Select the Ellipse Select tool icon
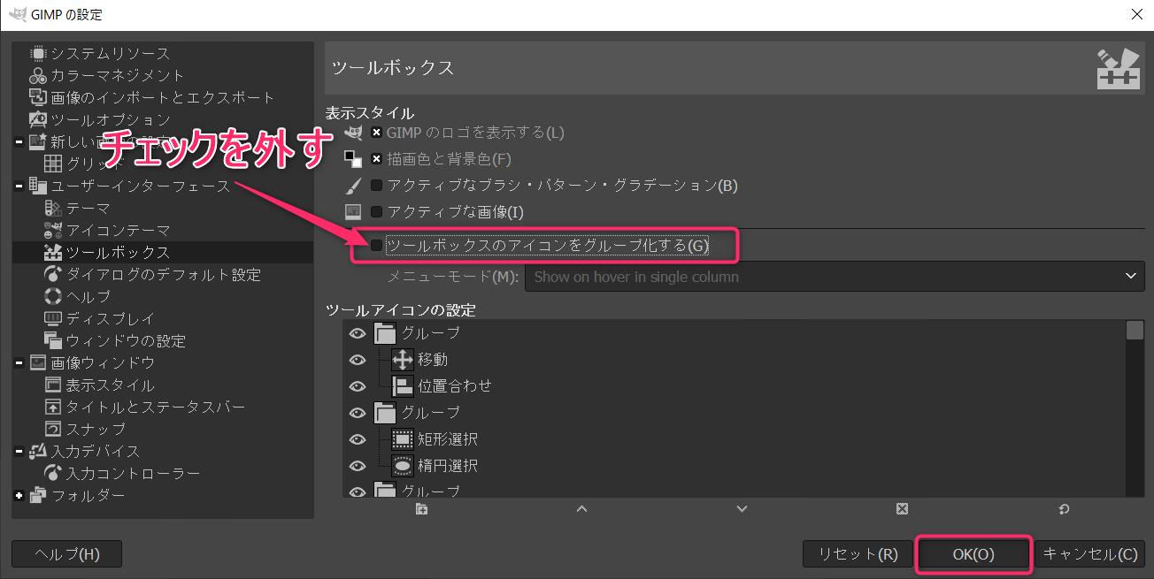The image size is (1154, 579). click(403, 466)
